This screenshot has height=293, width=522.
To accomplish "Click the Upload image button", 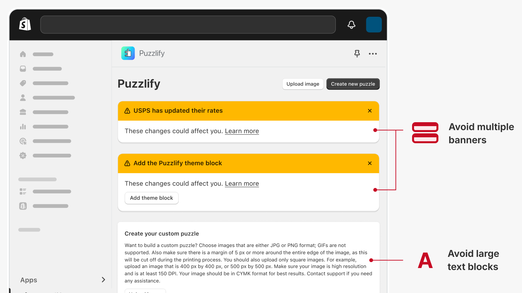I will tap(303, 84).
